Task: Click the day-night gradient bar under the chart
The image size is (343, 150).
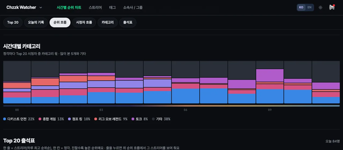Action: 171,106
